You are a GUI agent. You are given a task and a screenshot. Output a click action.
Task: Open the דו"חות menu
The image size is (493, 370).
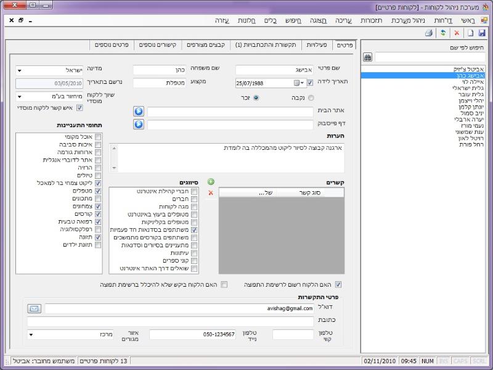pos(443,21)
